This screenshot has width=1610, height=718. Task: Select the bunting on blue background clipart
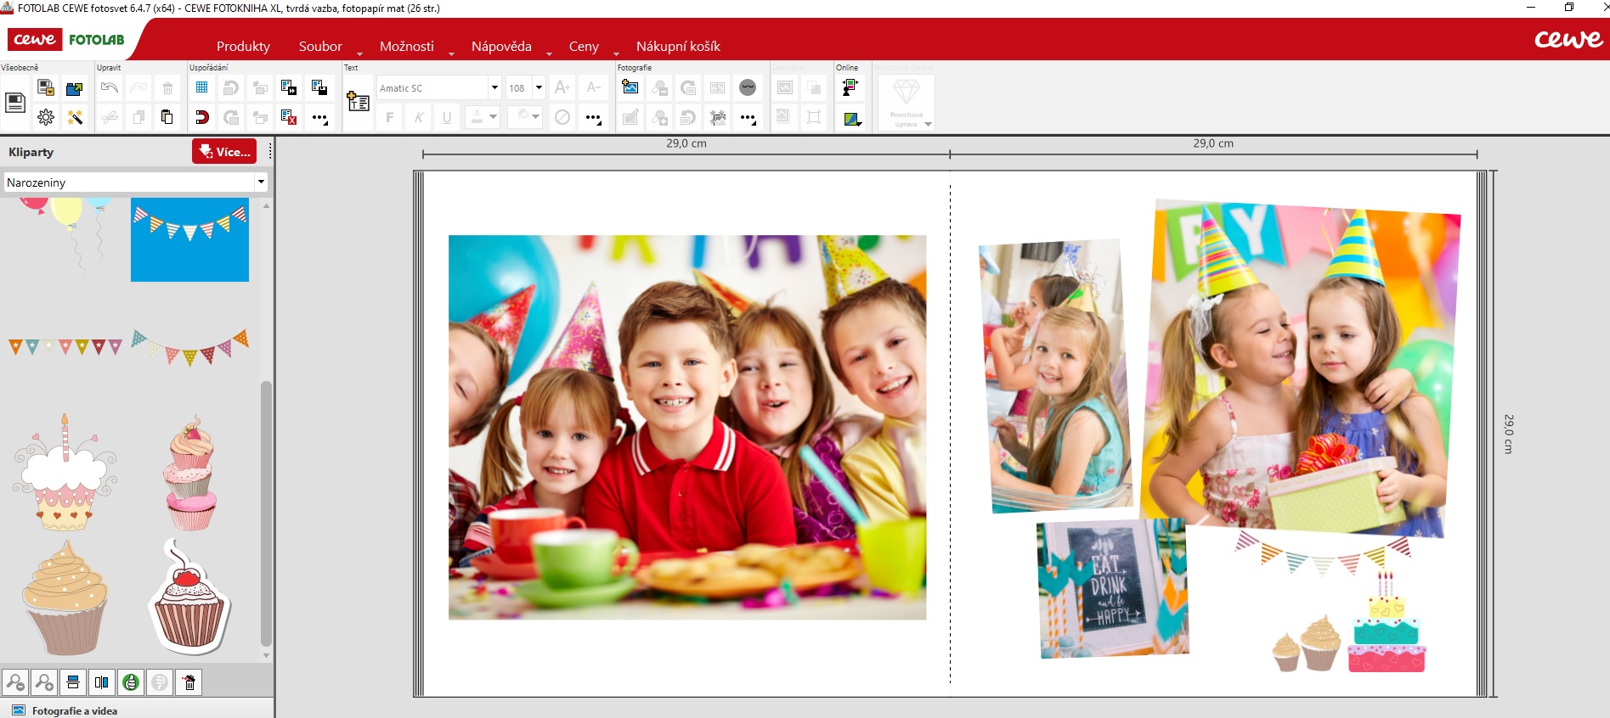[189, 240]
